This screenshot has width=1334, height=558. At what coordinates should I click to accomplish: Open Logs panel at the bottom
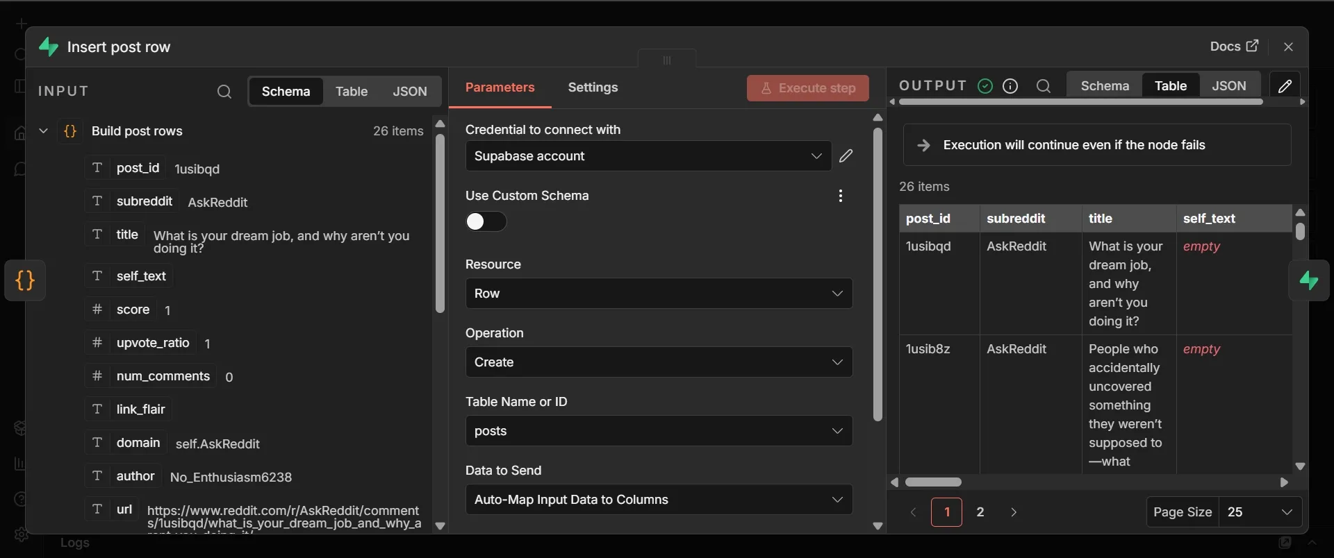75,543
